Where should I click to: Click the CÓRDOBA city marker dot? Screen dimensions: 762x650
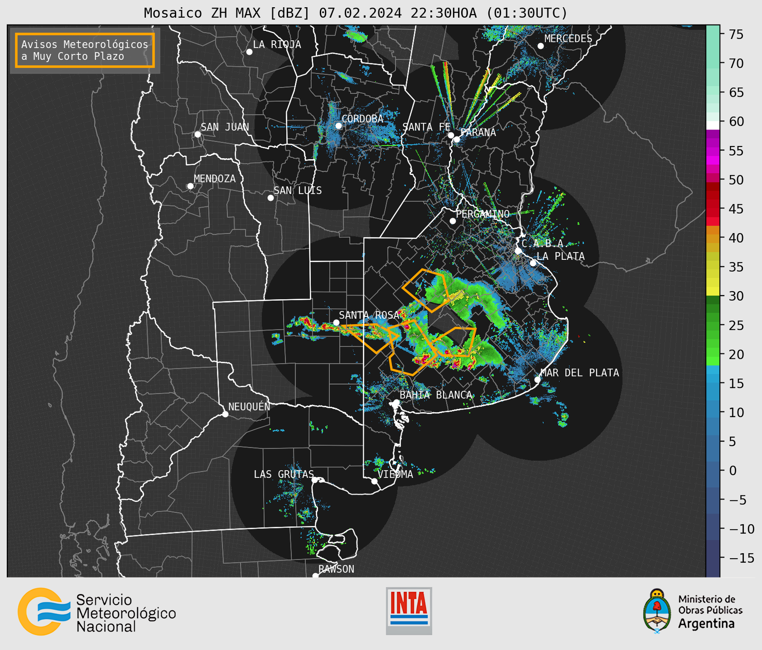tap(338, 126)
